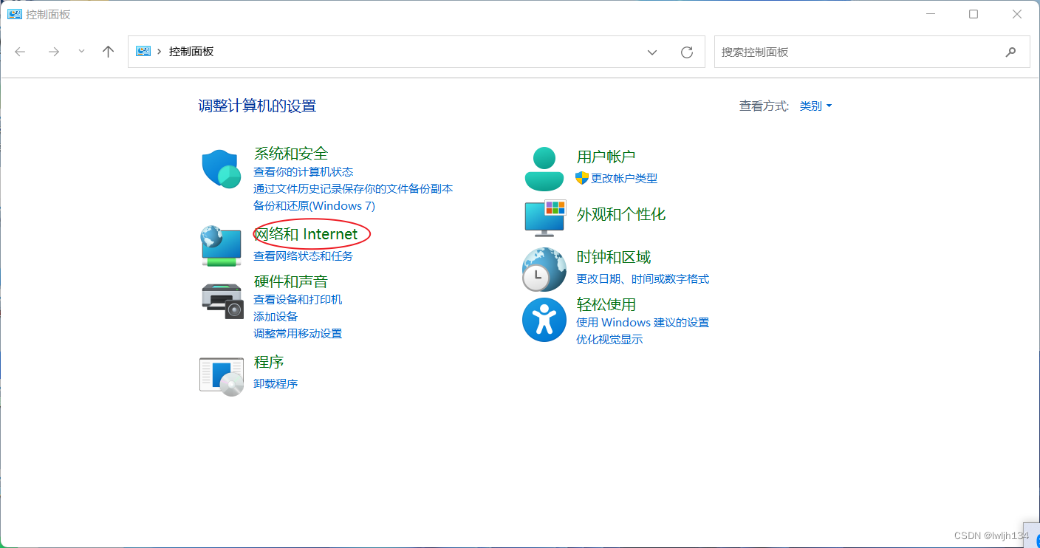1040x548 pixels.
Task: Click 更改帐户类型 link
Action: (624, 178)
